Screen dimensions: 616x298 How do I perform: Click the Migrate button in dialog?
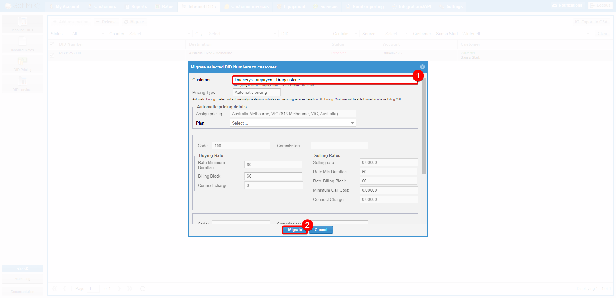coord(295,230)
